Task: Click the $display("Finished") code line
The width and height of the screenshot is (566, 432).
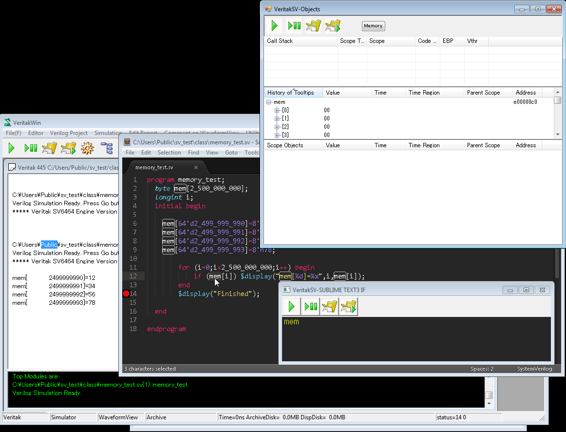Action: [219, 294]
